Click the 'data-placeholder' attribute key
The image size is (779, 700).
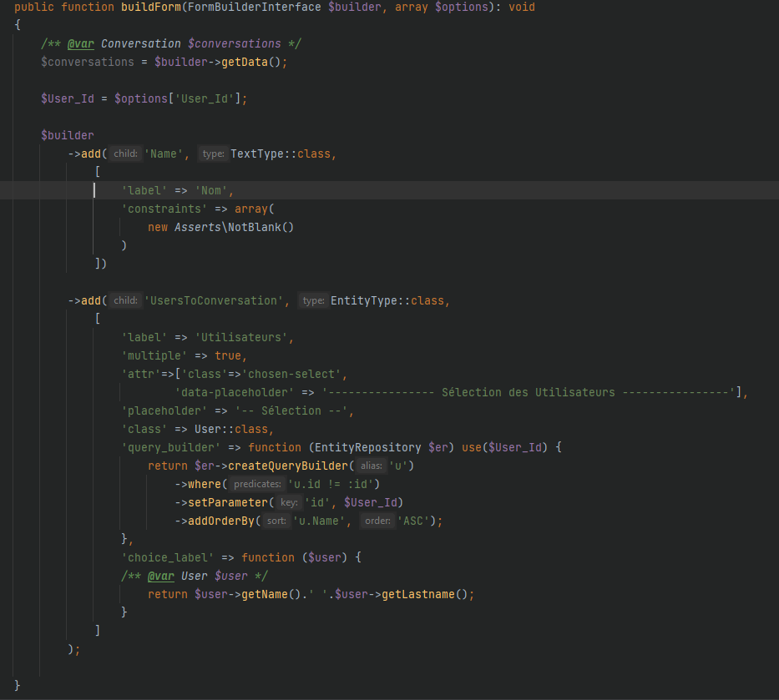(x=235, y=393)
